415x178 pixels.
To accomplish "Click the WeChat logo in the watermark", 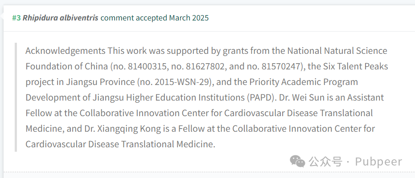I will tap(297, 161).
